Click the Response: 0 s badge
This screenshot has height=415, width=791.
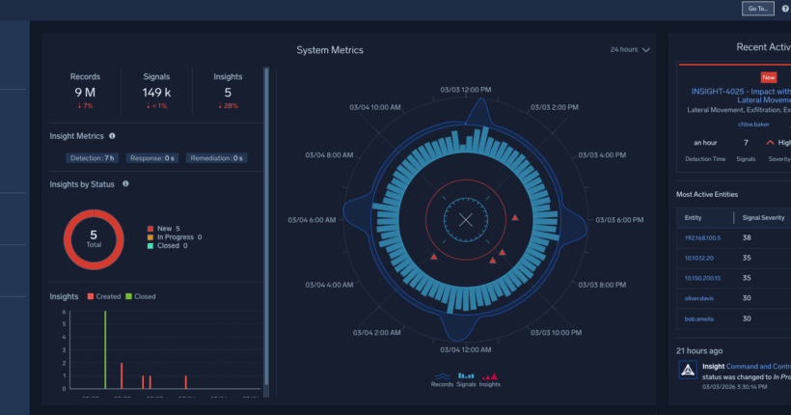151,158
